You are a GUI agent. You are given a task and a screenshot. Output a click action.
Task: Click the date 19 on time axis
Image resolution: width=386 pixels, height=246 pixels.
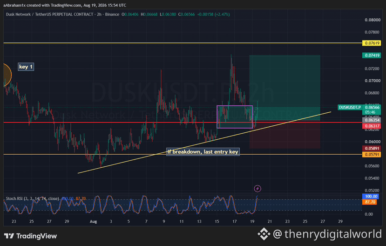(x=252, y=221)
